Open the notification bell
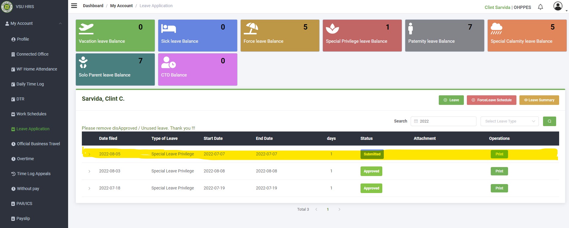 [x=540, y=7]
